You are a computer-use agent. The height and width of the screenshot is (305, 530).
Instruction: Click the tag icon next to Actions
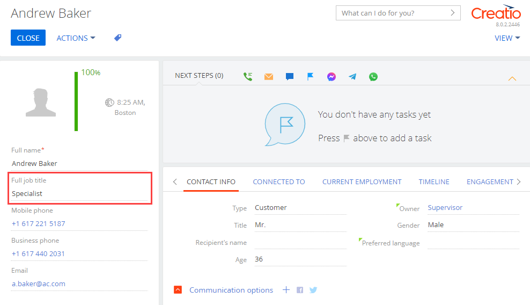[x=117, y=38]
